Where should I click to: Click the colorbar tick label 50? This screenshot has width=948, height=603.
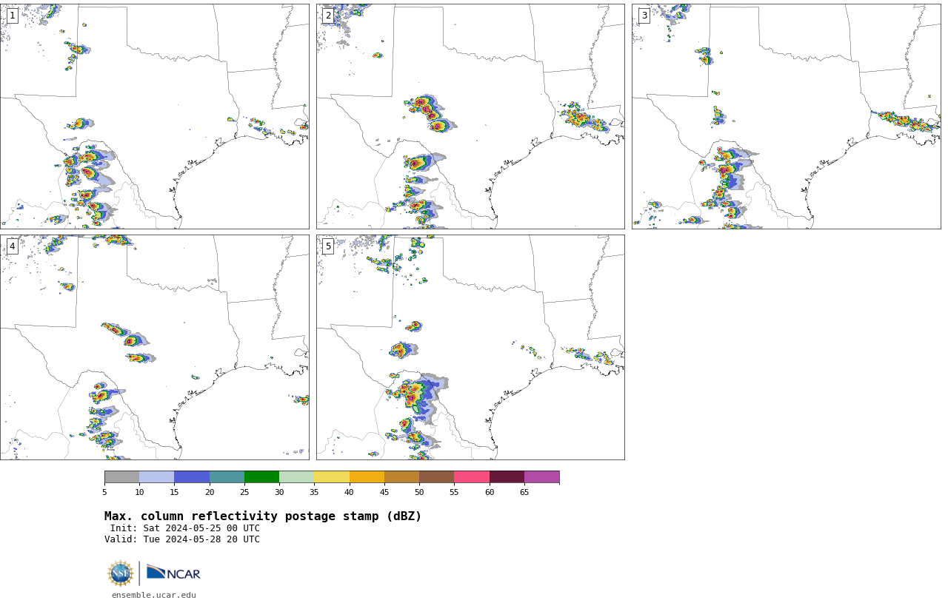pyautogui.click(x=419, y=492)
